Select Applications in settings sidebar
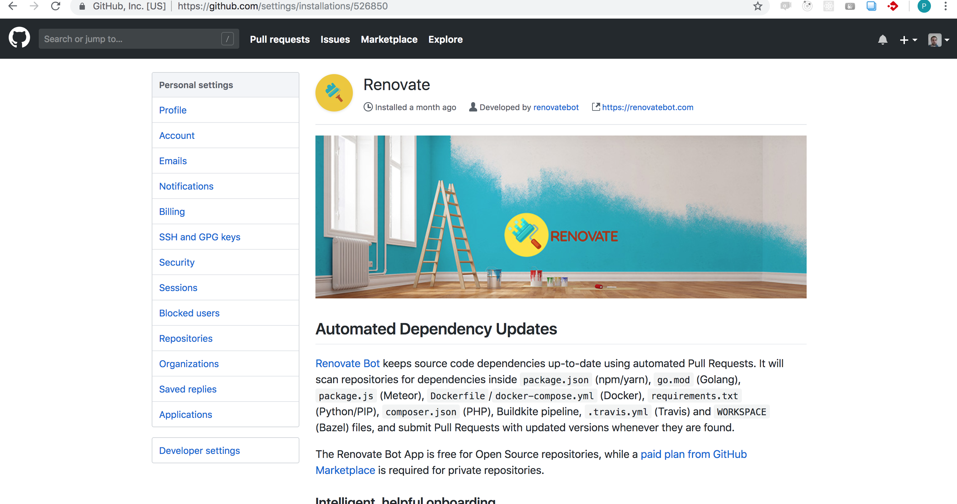 point(185,414)
